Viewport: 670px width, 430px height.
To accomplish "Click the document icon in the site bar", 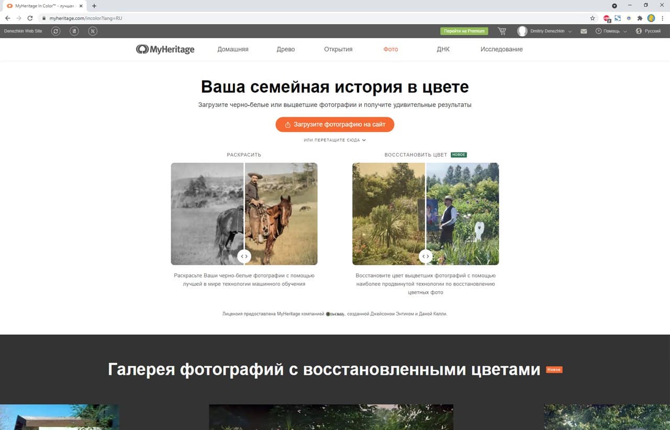I will 74,31.
